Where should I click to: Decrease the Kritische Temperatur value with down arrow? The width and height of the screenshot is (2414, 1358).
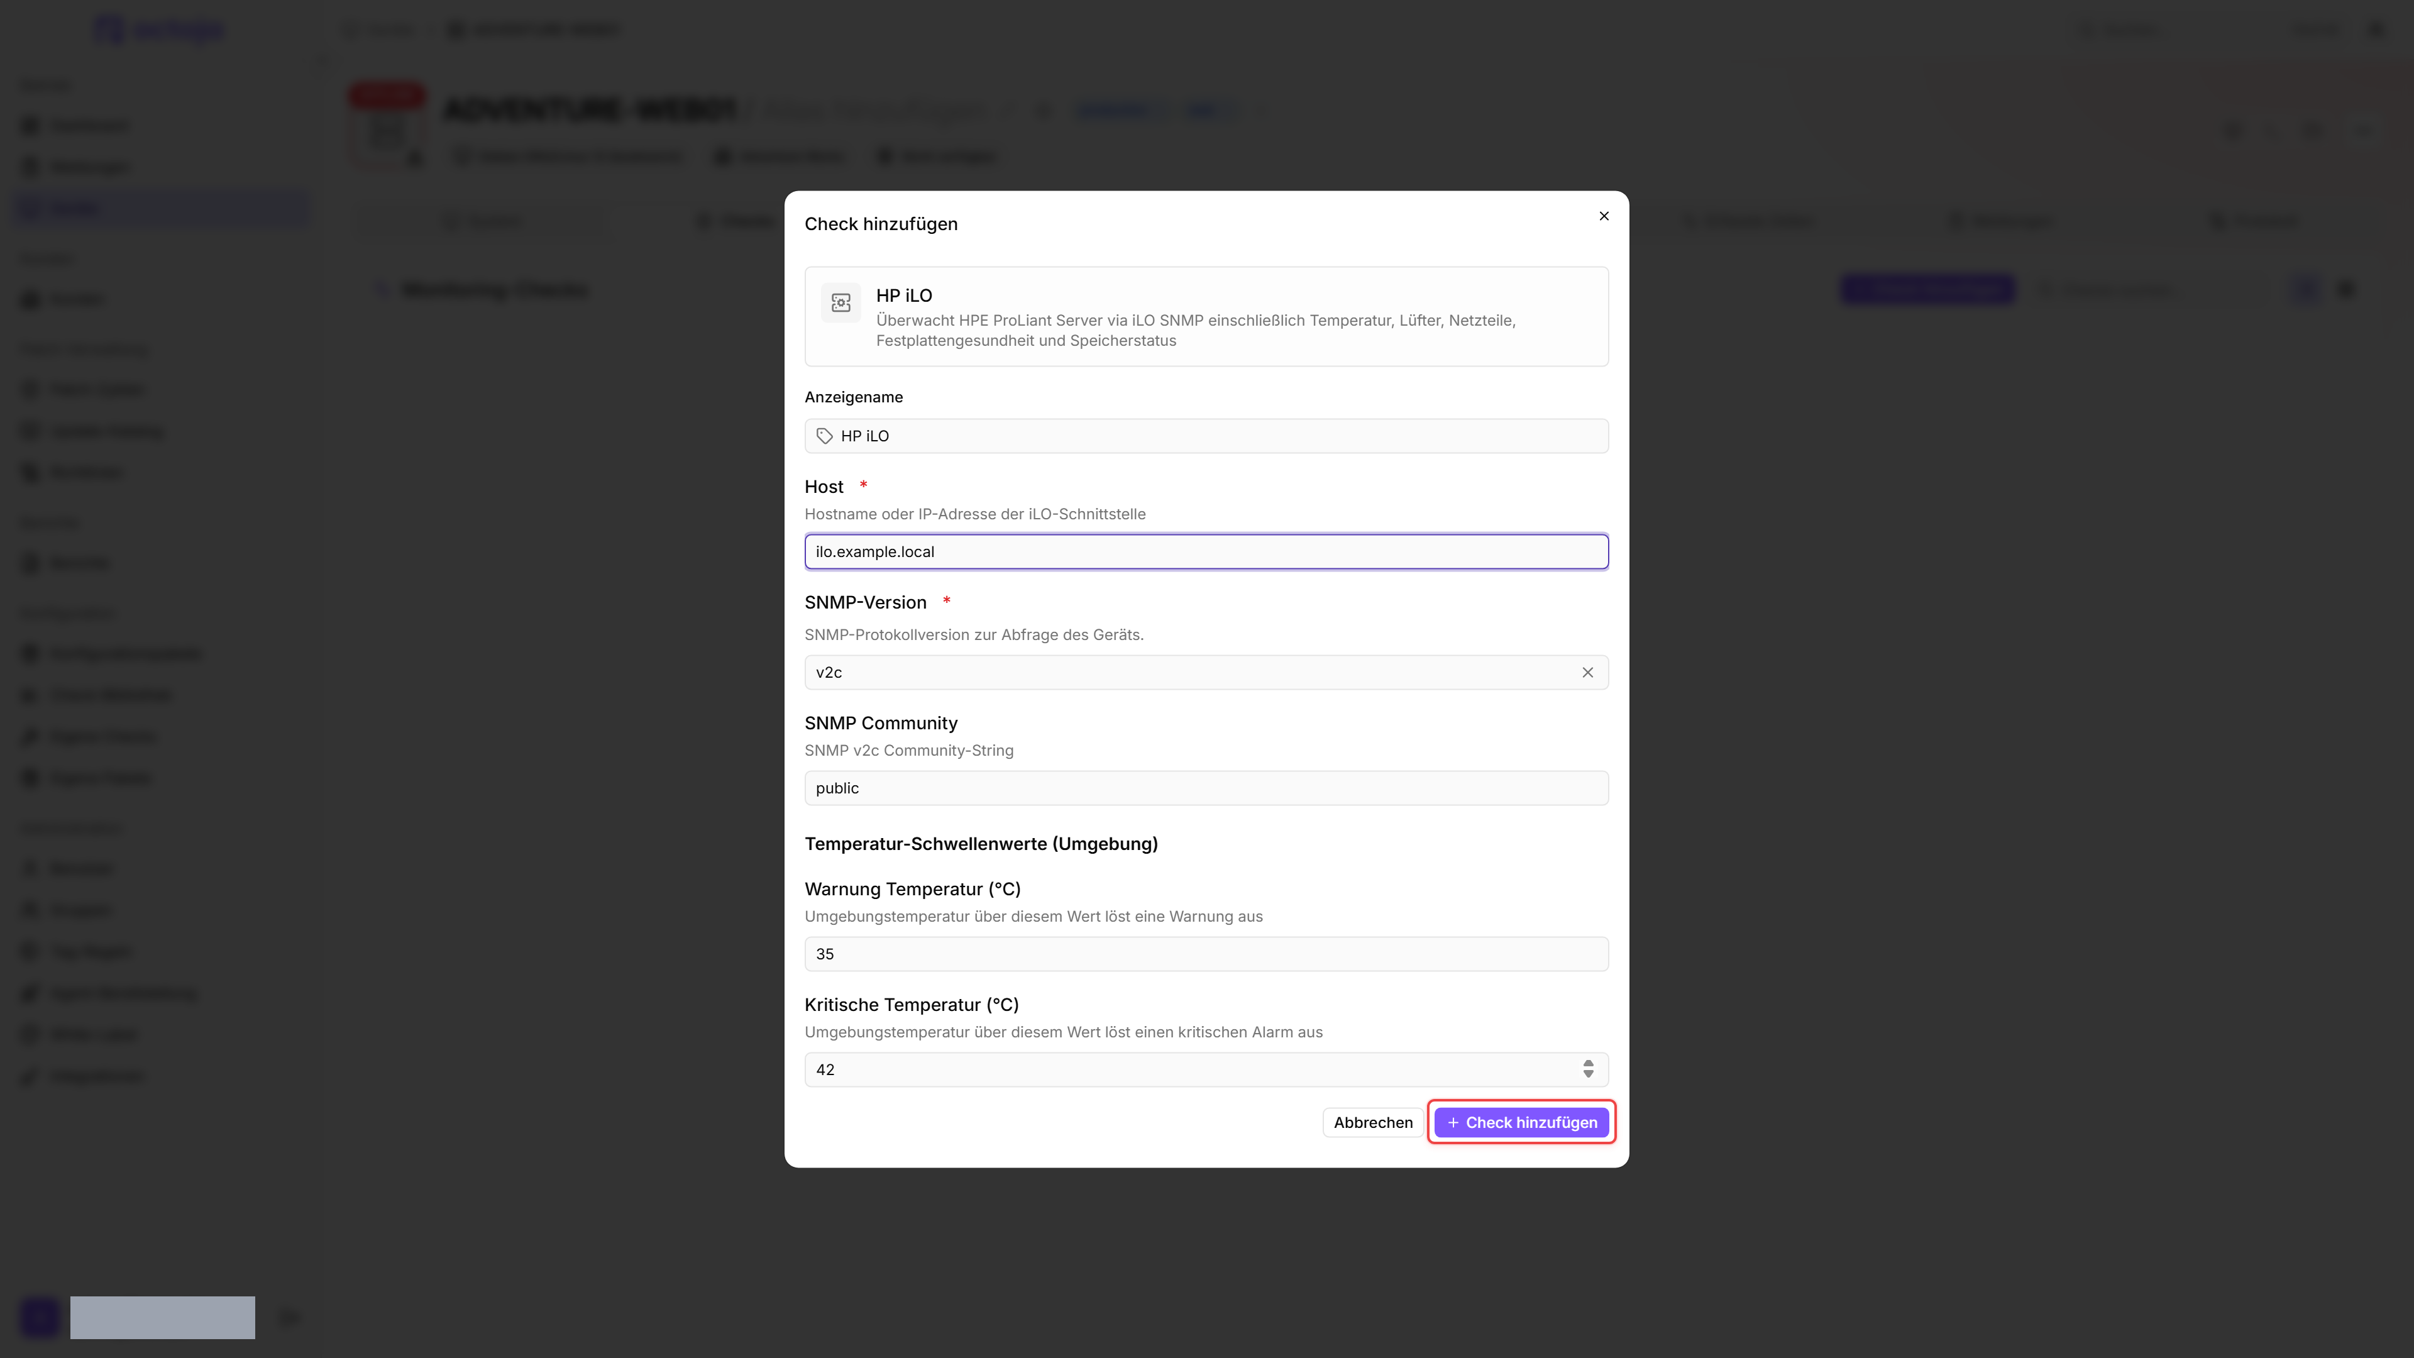1589,1075
